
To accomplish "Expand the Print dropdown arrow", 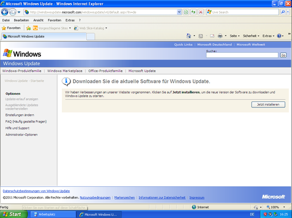I will click(x=225, y=36).
